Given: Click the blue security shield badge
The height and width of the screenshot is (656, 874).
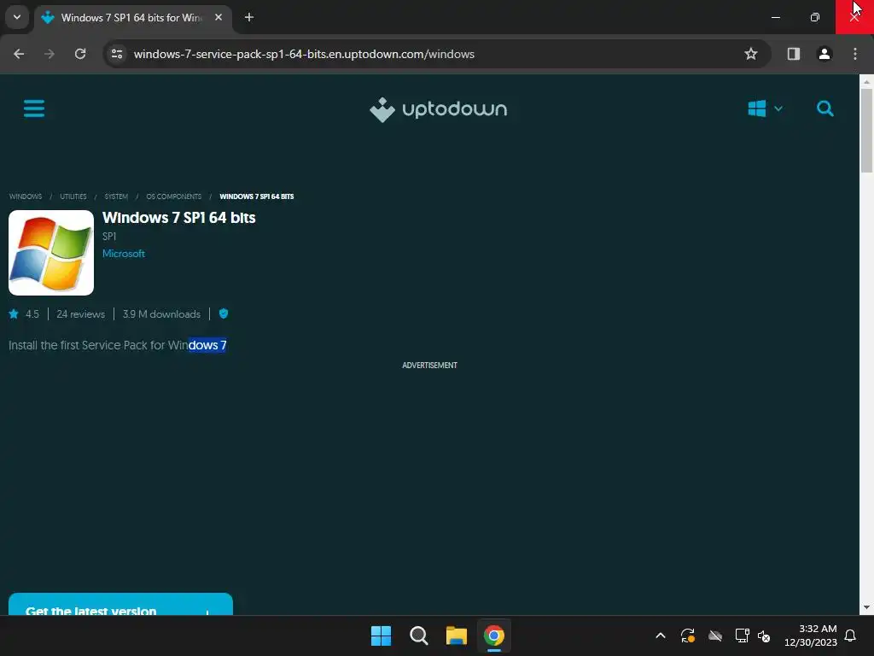Looking at the screenshot, I should (x=224, y=313).
